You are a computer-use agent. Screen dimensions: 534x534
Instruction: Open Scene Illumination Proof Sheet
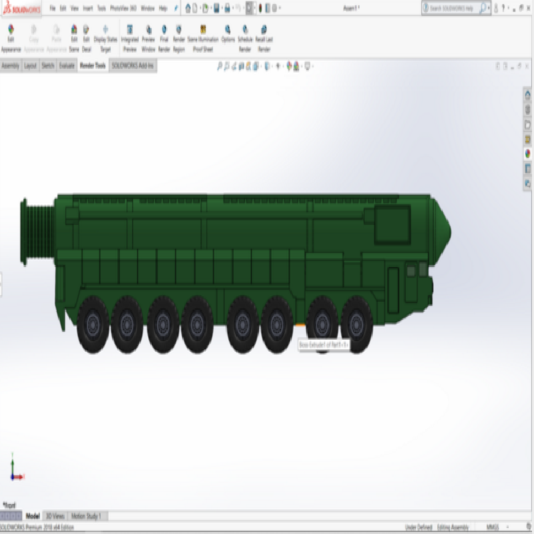(203, 38)
